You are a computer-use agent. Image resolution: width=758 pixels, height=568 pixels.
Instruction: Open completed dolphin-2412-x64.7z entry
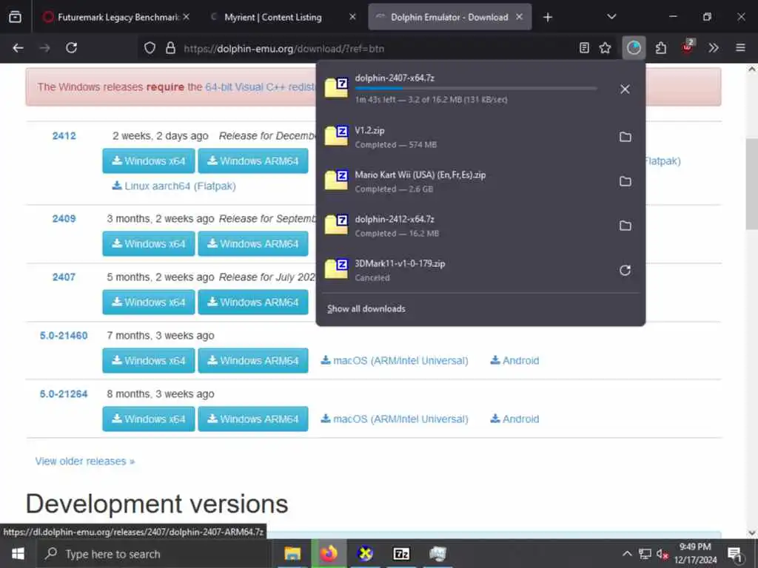click(x=464, y=226)
